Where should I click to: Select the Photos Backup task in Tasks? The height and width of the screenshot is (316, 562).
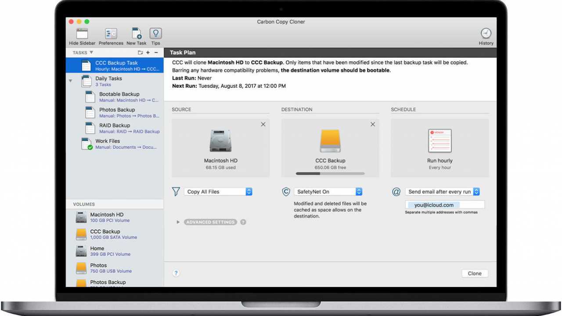[x=115, y=113]
